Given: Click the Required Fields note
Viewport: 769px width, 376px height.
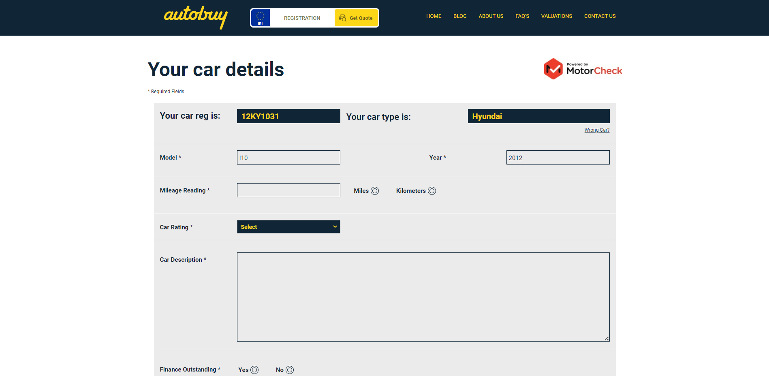Looking at the screenshot, I should (x=166, y=92).
